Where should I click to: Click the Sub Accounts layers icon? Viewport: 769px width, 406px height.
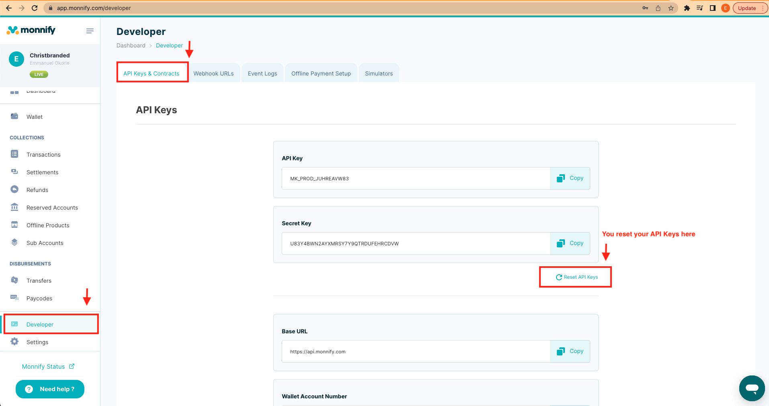(14, 243)
